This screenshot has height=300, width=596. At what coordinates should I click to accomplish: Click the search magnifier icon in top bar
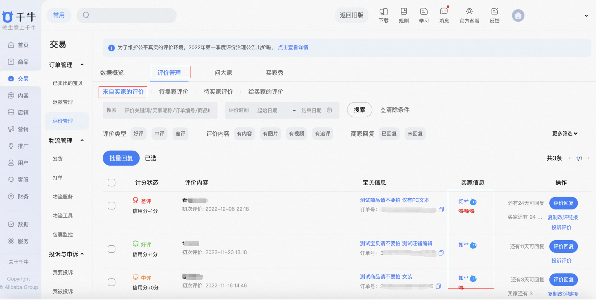tap(86, 15)
